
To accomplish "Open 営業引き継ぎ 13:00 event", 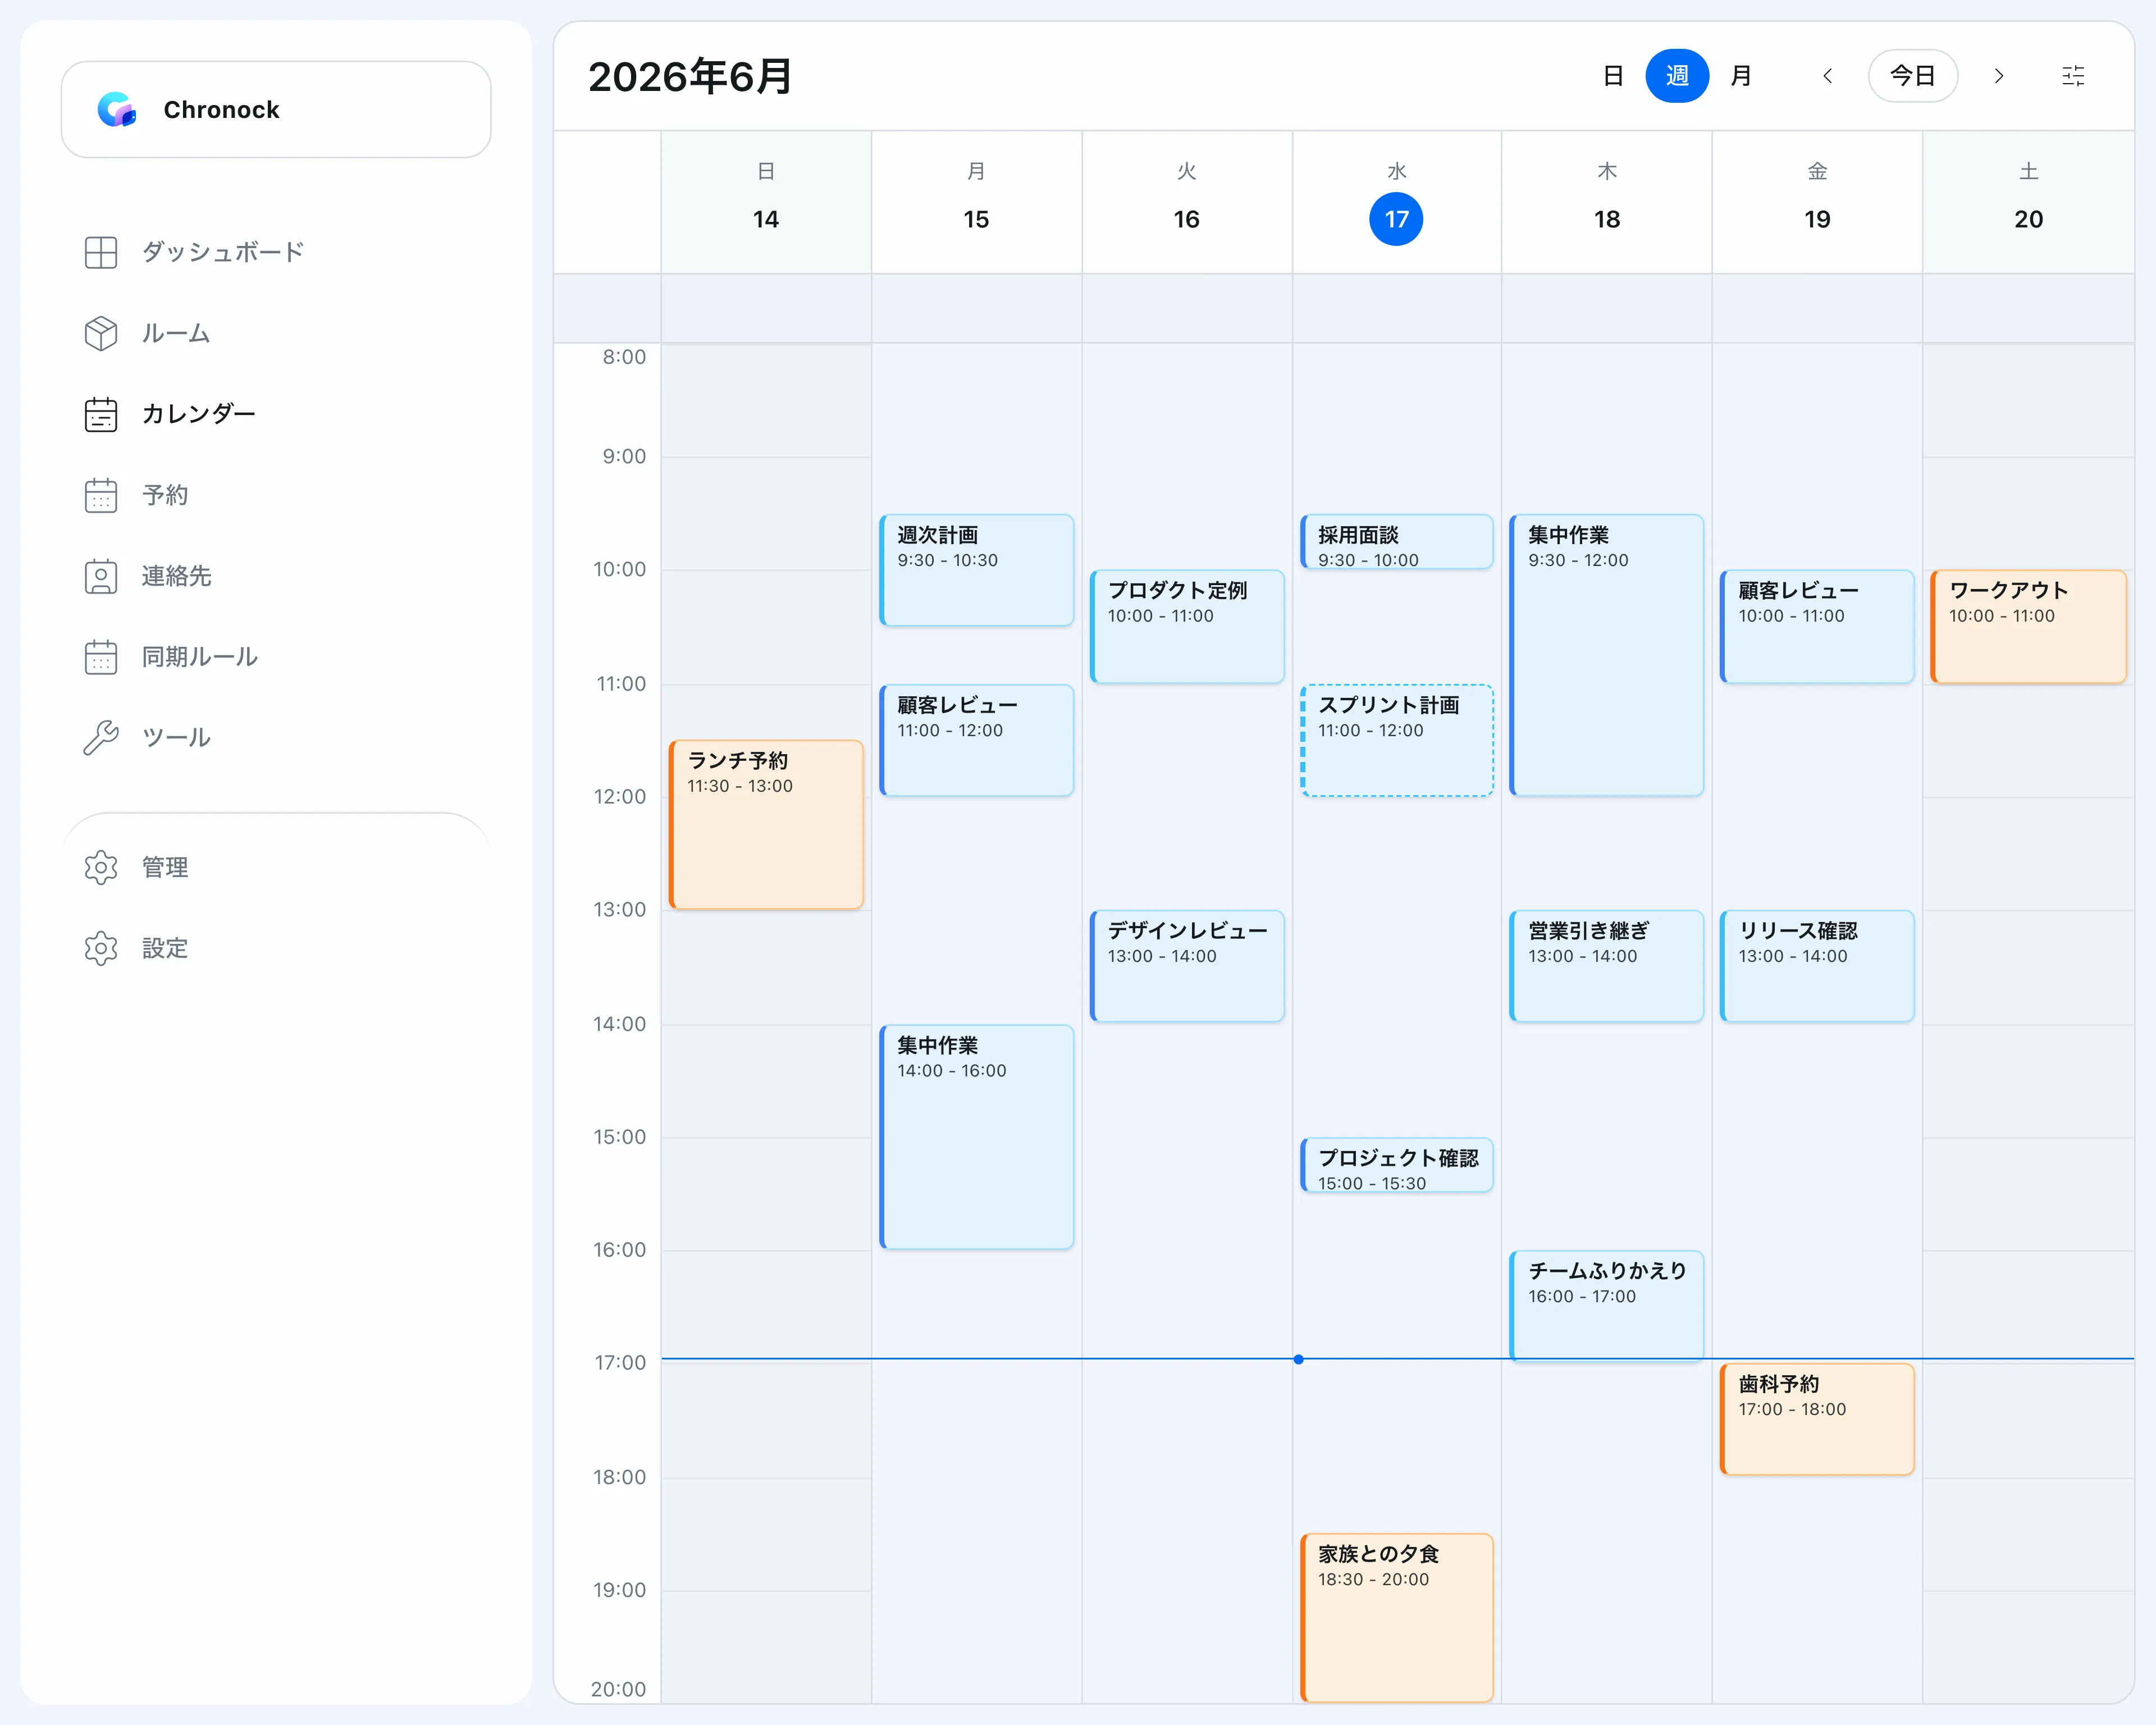I will tap(1607, 966).
